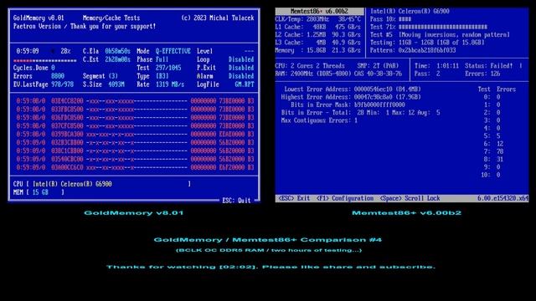Click the GoldMemory / Memtest86+ Comparison #4 caption

tap(268, 240)
